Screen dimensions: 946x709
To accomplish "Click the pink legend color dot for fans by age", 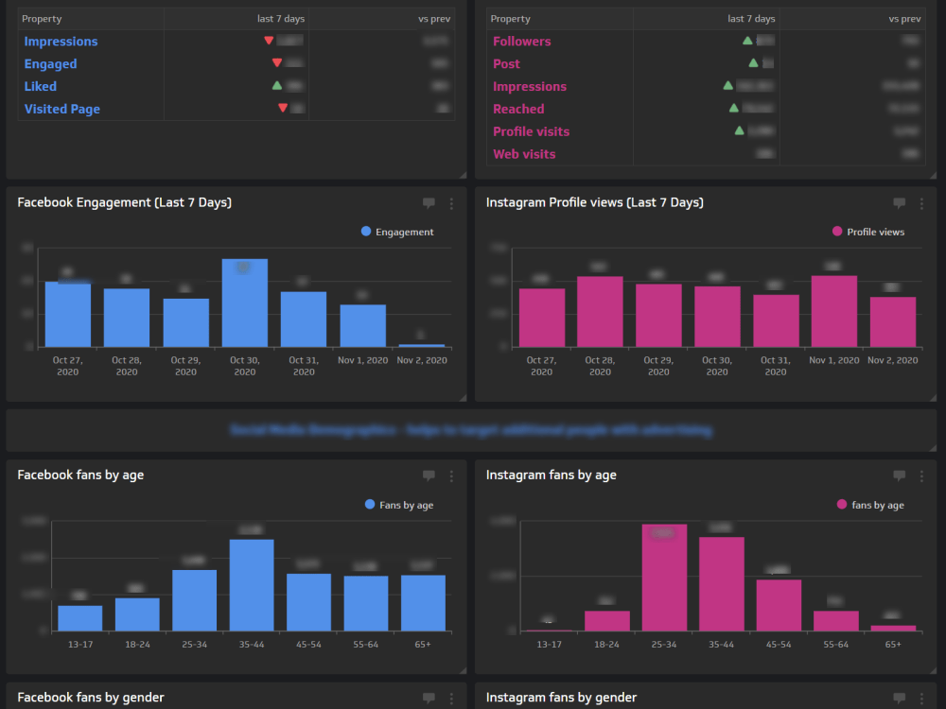I will click(839, 505).
